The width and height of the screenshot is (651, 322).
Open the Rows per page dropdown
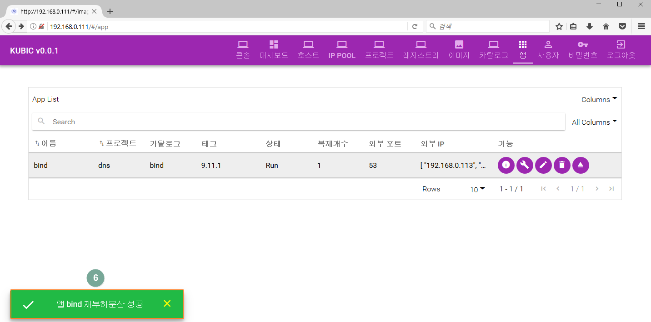tap(477, 189)
